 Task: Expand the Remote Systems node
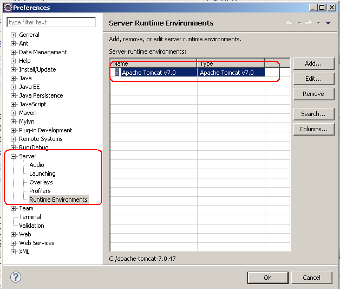(13, 139)
